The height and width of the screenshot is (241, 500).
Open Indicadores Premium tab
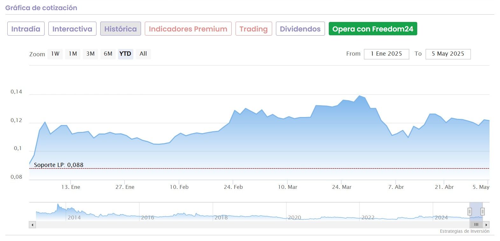188,29
